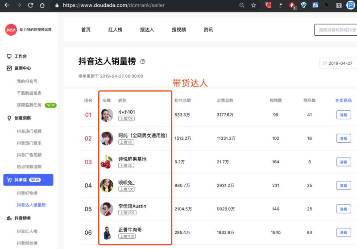
Task: Open 视频监测任务 in sidebar
Action: (x=29, y=105)
